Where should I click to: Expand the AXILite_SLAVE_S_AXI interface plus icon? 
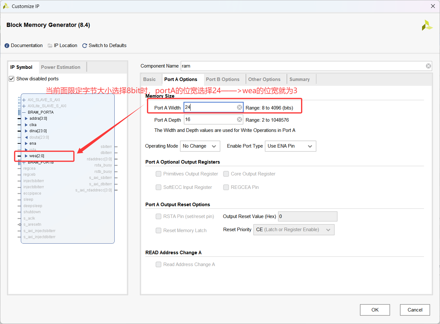tap(24, 106)
